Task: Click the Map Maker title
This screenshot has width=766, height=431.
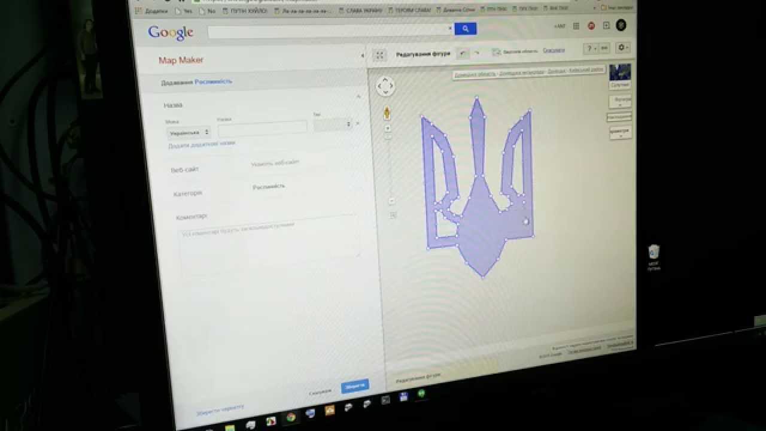Action: pos(181,60)
